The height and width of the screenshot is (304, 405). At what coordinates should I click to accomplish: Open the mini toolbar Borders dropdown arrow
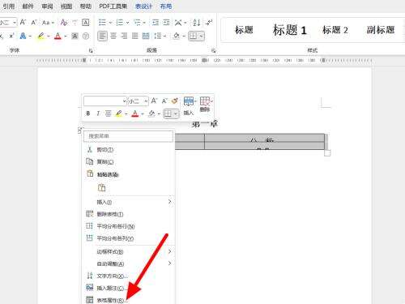coord(176,113)
